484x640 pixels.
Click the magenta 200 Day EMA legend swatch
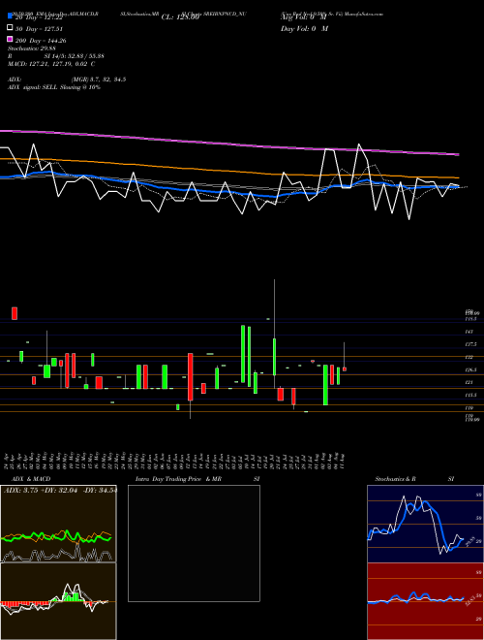click(10, 39)
